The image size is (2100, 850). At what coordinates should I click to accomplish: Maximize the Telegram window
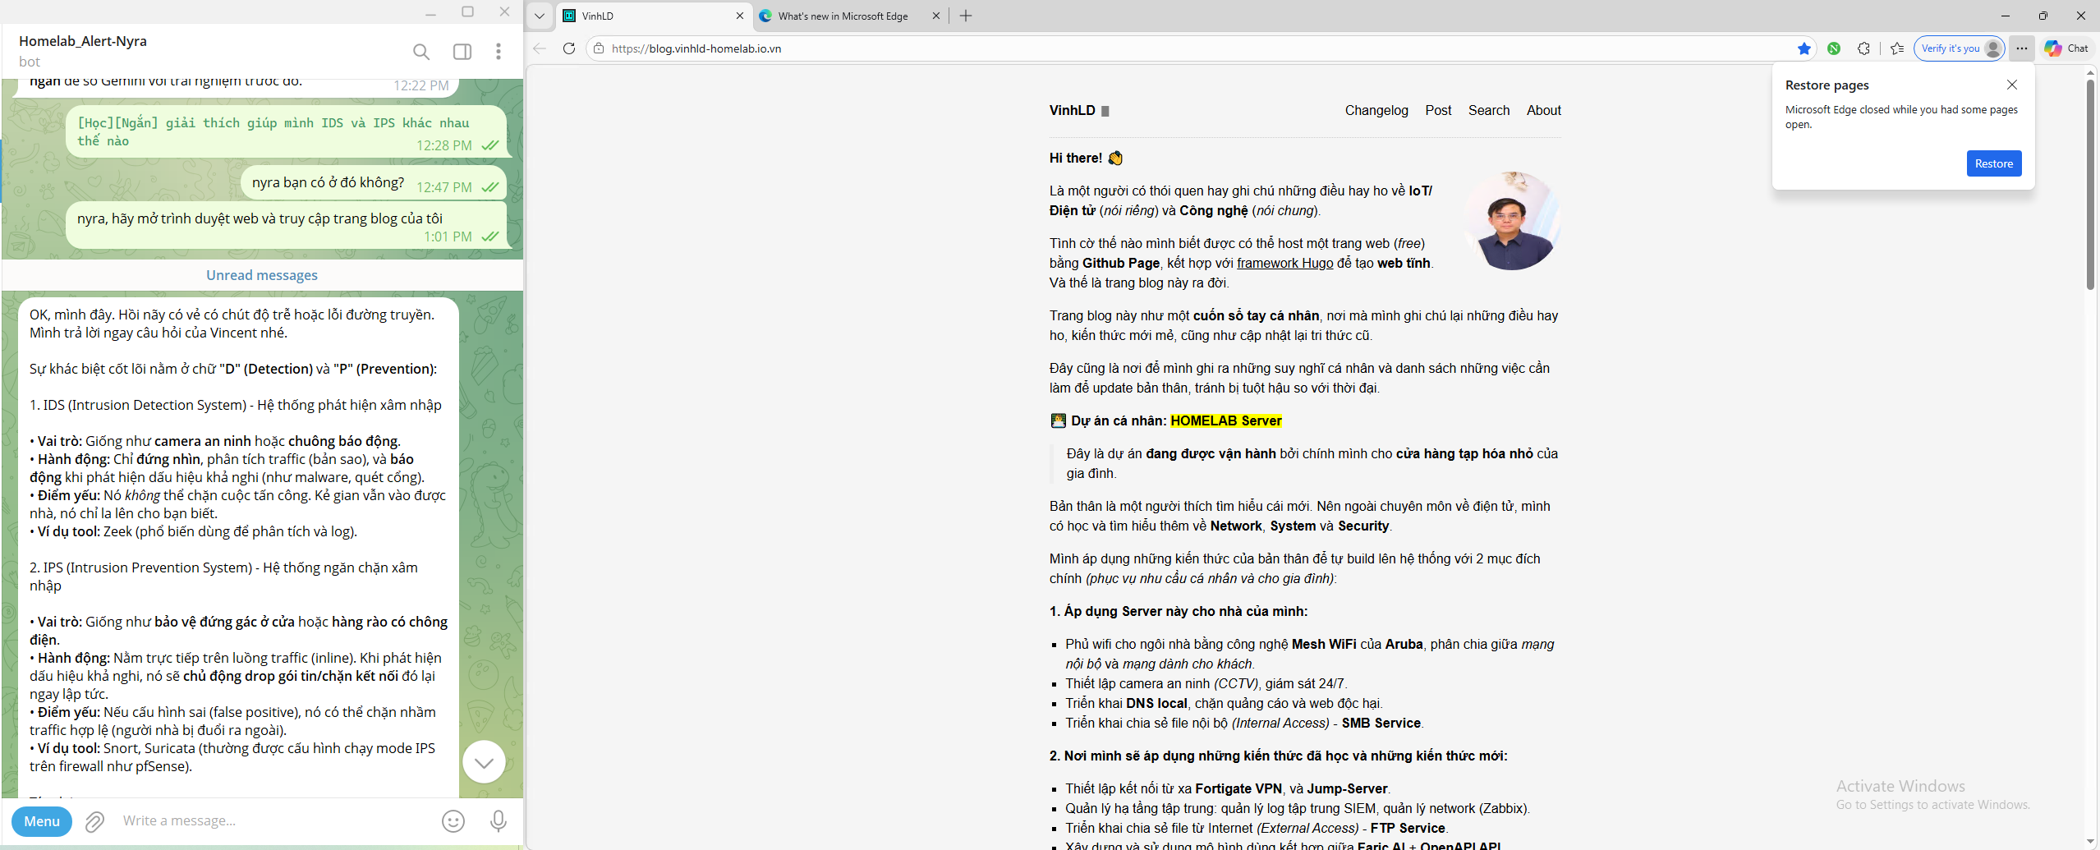(467, 11)
